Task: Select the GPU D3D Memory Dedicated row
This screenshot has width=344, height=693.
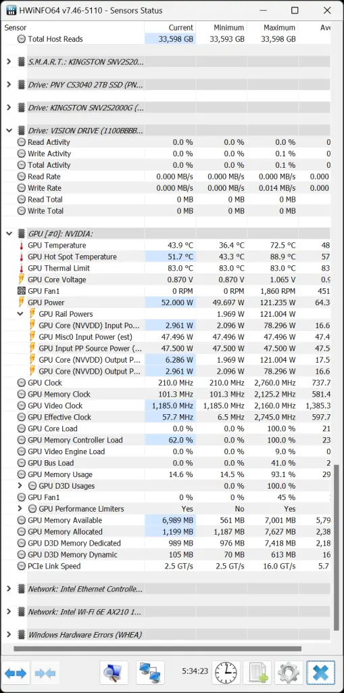Action: [166, 543]
